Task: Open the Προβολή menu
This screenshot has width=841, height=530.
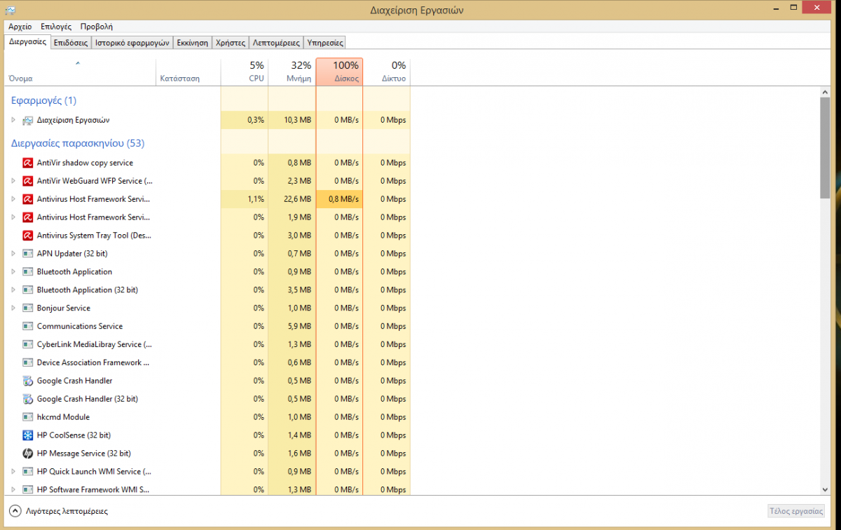Action: tap(96, 27)
